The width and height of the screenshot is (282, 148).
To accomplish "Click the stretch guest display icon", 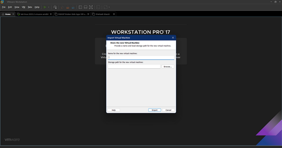I will click(x=105, y=7).
